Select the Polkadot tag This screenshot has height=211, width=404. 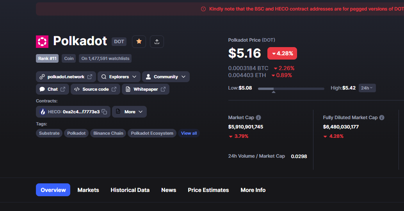coord(76,133)
